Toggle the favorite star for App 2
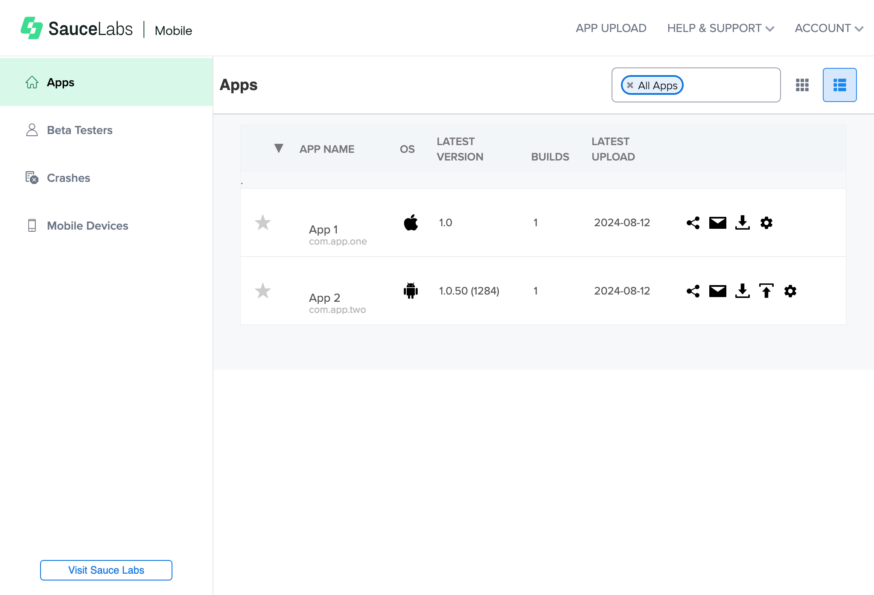The image size is (874, 595). point(263,291)
